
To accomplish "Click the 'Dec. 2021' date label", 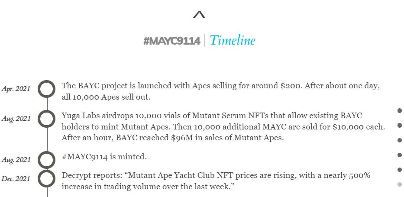I will coord(16,179).
